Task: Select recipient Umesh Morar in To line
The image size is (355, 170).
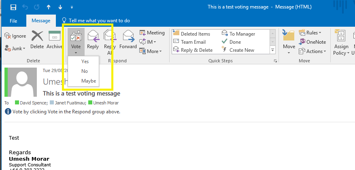Action: (x=104, y=103)
